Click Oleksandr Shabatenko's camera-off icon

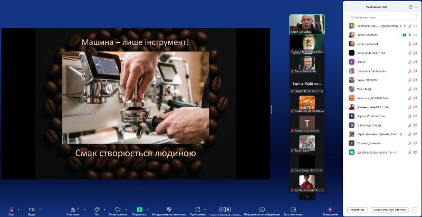(415, 71)
